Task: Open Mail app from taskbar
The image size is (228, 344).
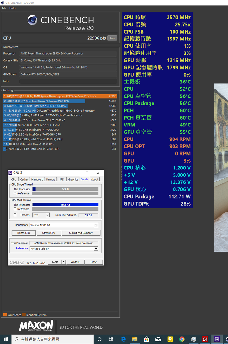Action: (158, 339)
